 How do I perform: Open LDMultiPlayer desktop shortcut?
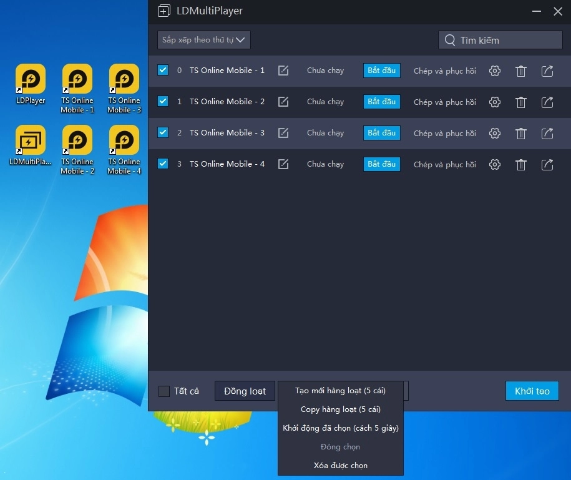[31, 145]
